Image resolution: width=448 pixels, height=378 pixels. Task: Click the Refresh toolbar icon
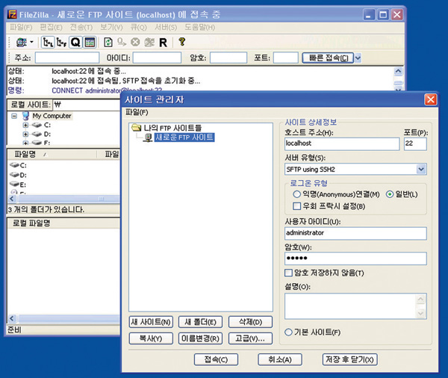(108, 43)
